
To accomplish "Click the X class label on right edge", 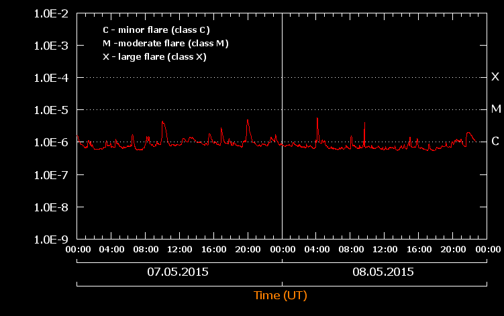I will (x=495, y=77).
